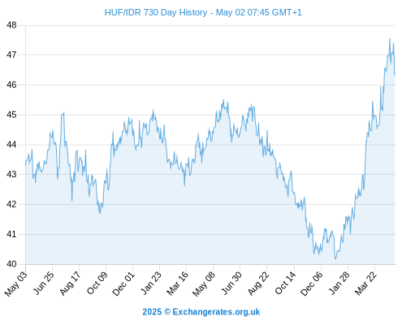Image resolution: width=402 pixels, height=325 pixels.
Task: Select the Jan 23 date label
Action: click(150, 283)
